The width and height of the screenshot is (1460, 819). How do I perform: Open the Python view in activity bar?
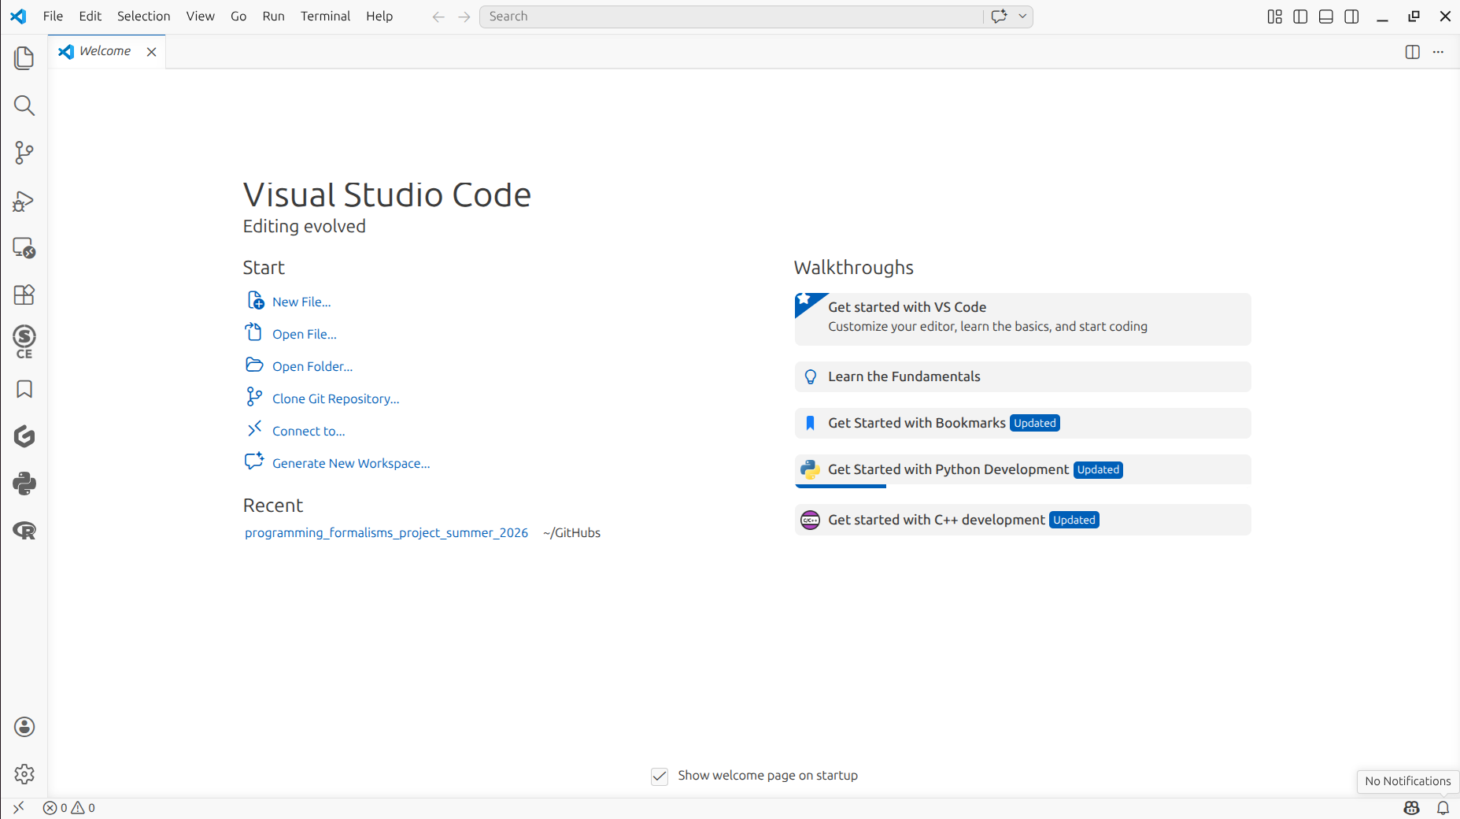(24, 484)
